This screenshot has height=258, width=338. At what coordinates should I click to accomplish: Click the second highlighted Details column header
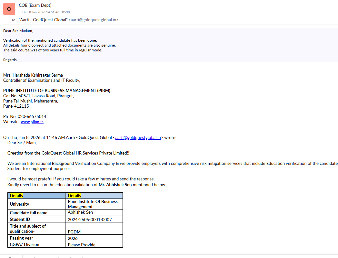(x=75, y=196)
